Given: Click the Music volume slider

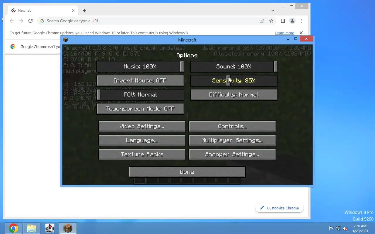Looking at the screenshot, I should pyautogui.click(x=140, y=66).
